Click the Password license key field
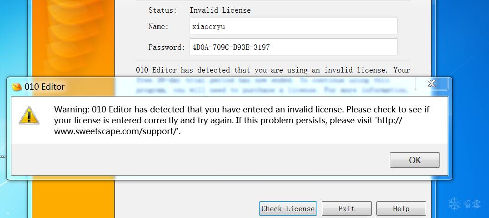 (293, 47)
